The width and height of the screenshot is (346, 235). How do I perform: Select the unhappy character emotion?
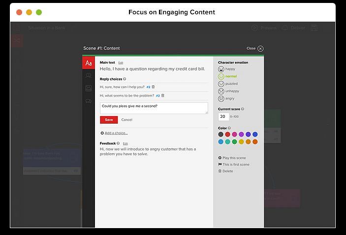(x=228, y=91)
